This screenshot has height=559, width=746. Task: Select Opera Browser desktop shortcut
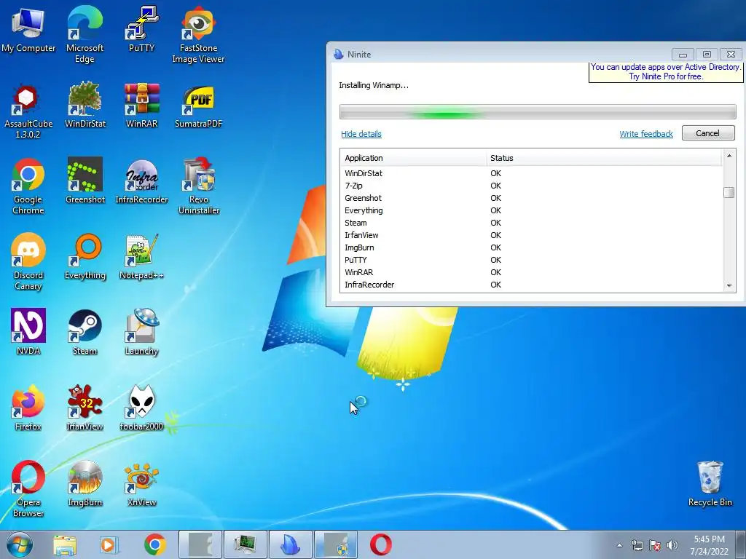click(28, 488)
